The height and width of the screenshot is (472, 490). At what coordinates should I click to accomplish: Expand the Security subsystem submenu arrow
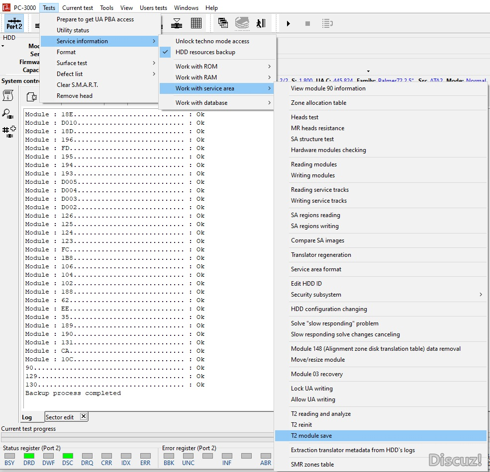481,295
